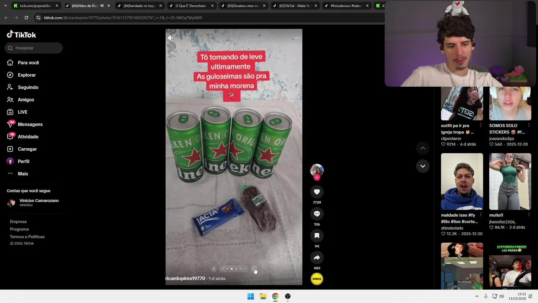Switch to the 'TikTok - Make Your' tab
This screenshot has height=303, width=538.
[x=294, y=6]
